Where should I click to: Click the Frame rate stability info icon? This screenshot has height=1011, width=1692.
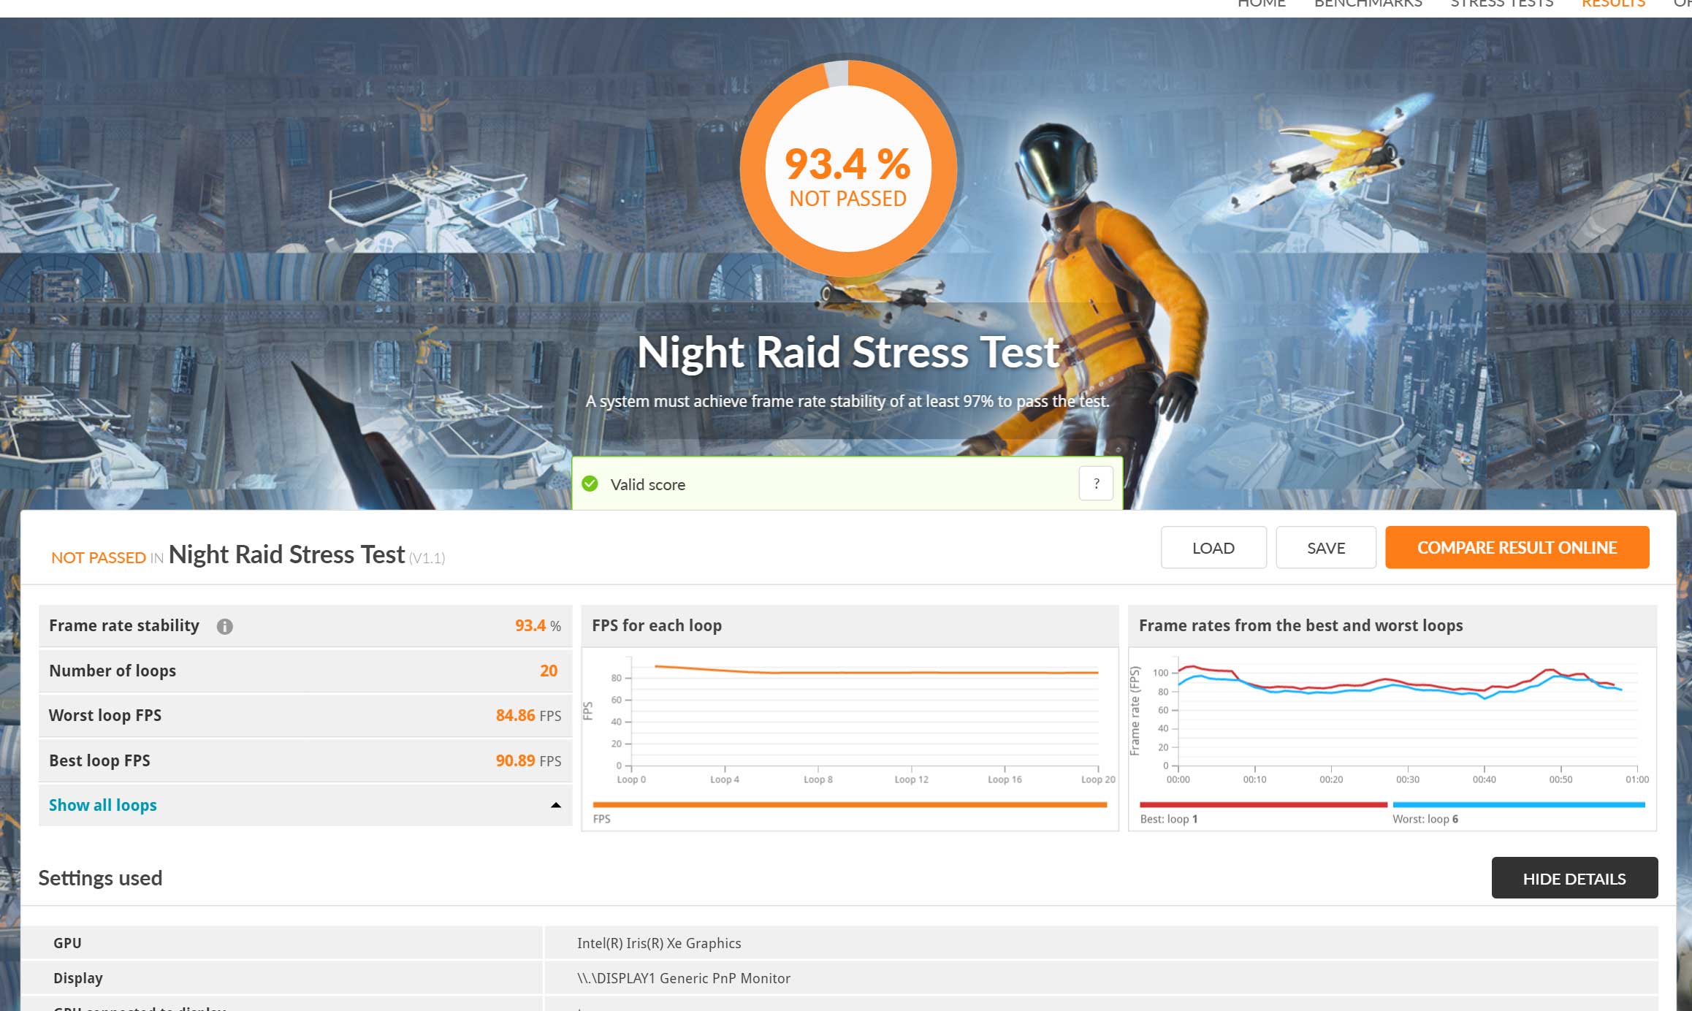(225, 626)
